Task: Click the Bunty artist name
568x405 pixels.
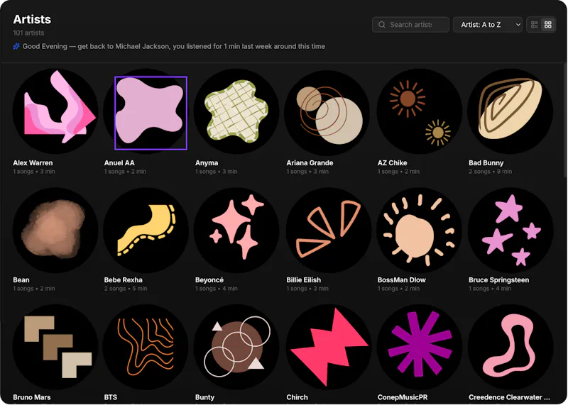Action: point(204,397)
